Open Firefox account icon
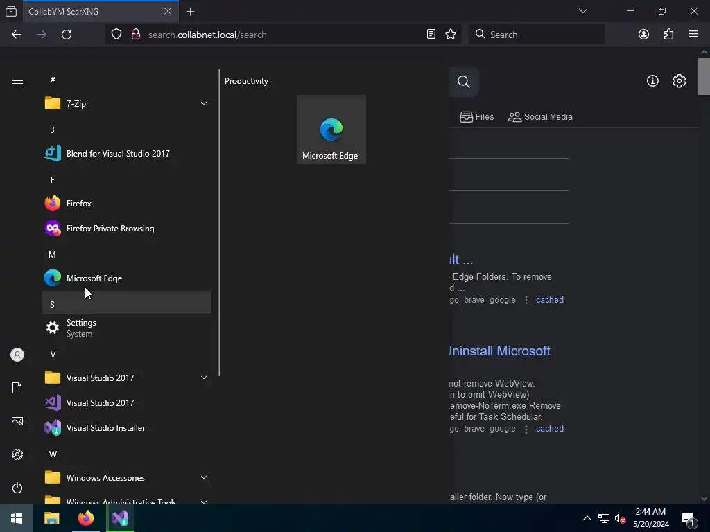The height and width of the screenshot is (532, 710). (643, 35)
